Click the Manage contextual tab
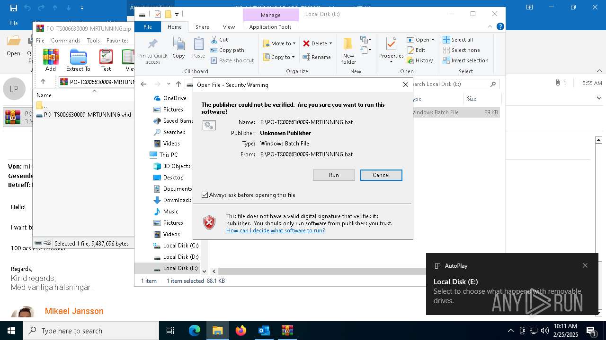 pos(270,15)
